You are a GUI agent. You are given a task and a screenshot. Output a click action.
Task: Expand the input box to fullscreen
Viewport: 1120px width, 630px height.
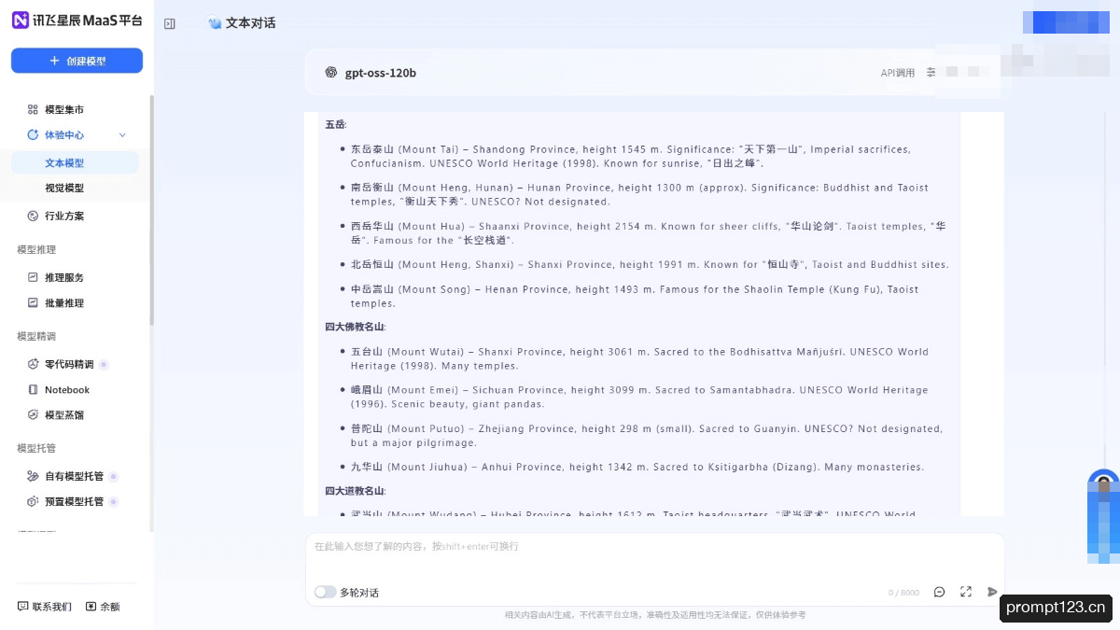(966, 592)
